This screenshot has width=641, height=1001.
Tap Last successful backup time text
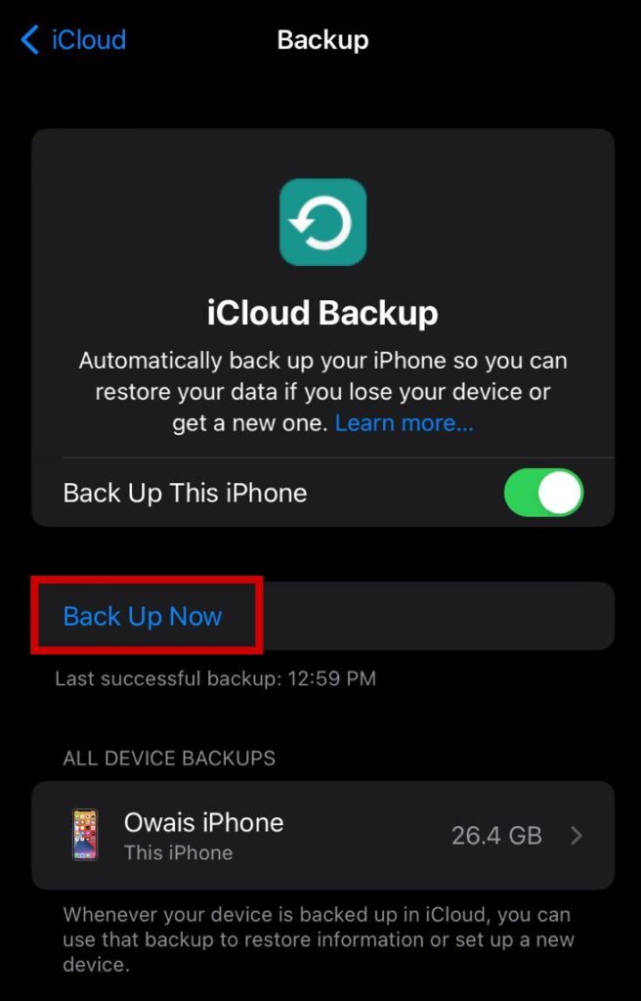(215, 678)
